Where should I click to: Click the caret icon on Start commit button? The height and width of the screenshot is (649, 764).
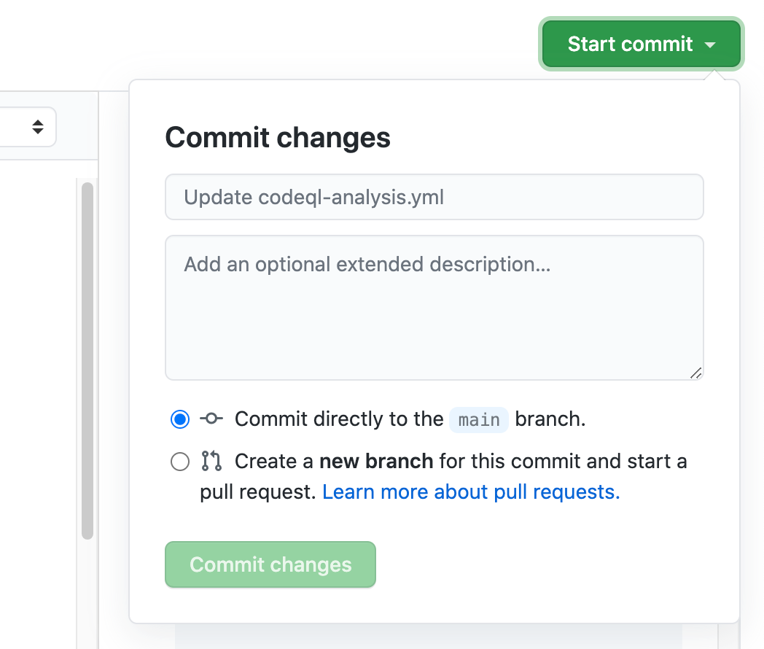711,44
